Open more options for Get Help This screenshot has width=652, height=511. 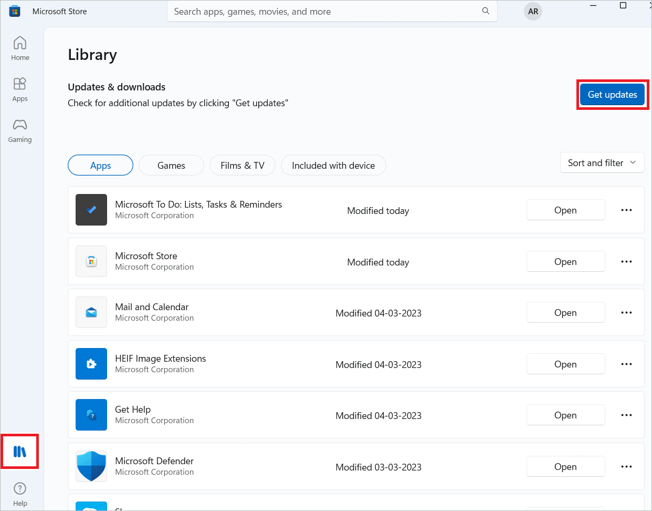point(626,415)
